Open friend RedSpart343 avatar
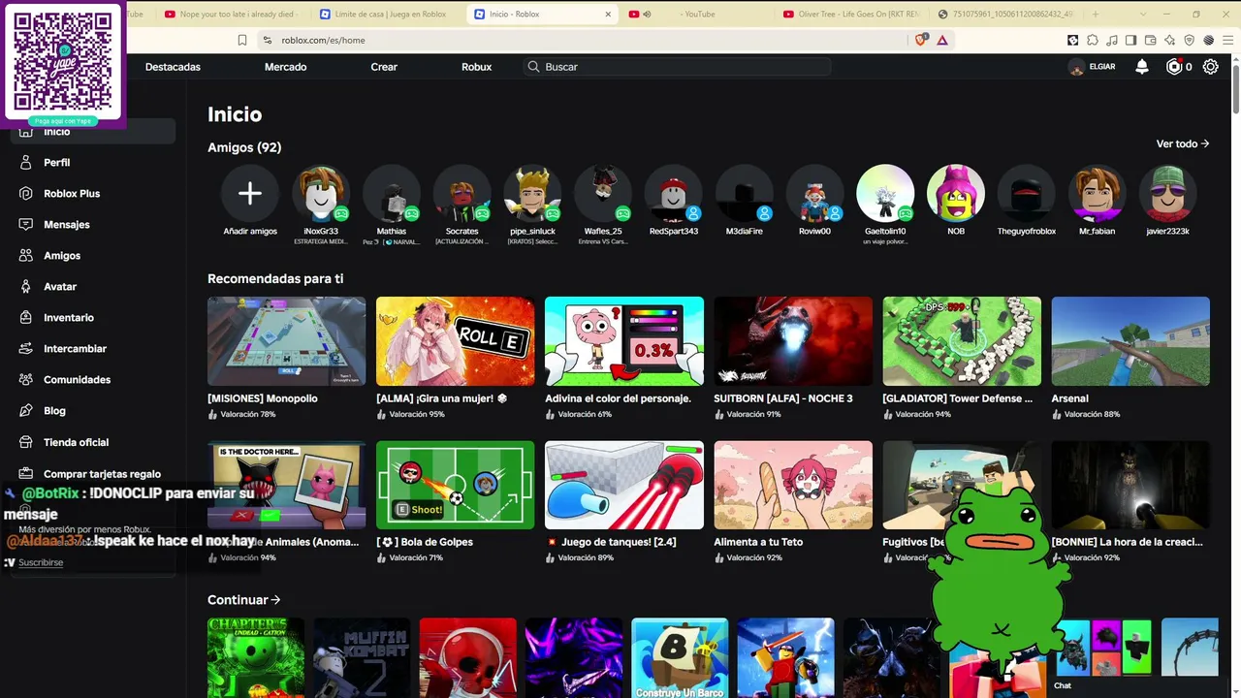 674,194
